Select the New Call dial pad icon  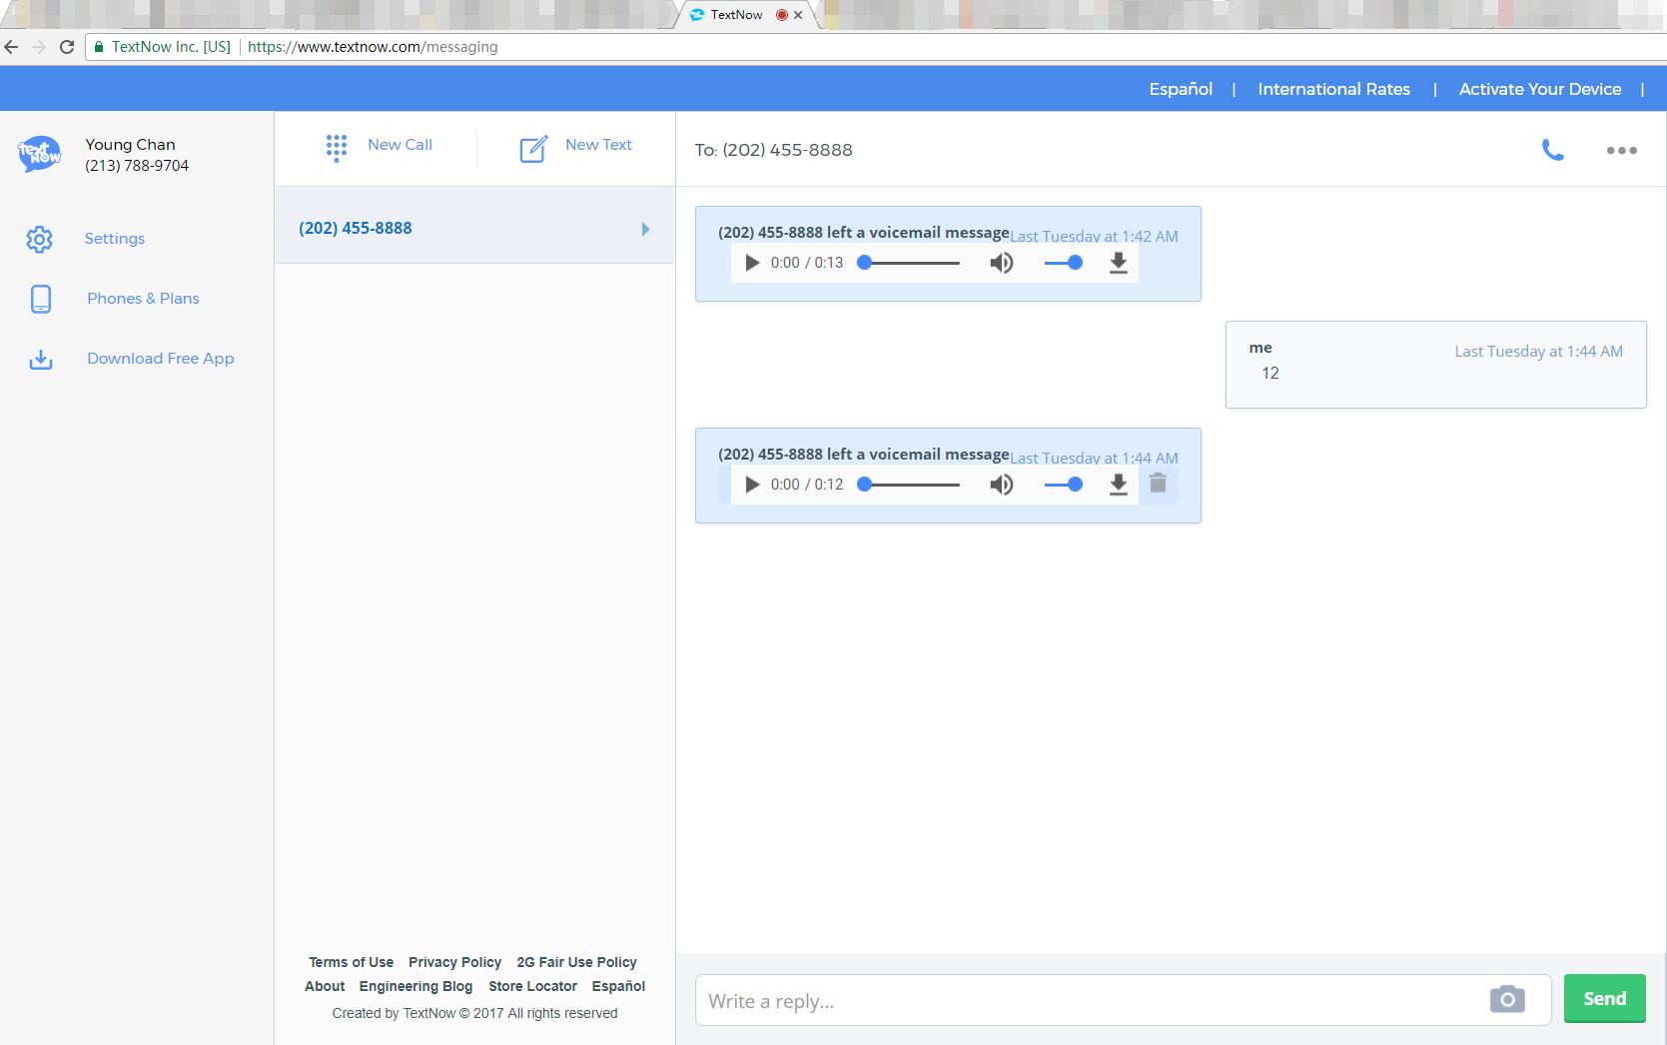tap(337, 147)
